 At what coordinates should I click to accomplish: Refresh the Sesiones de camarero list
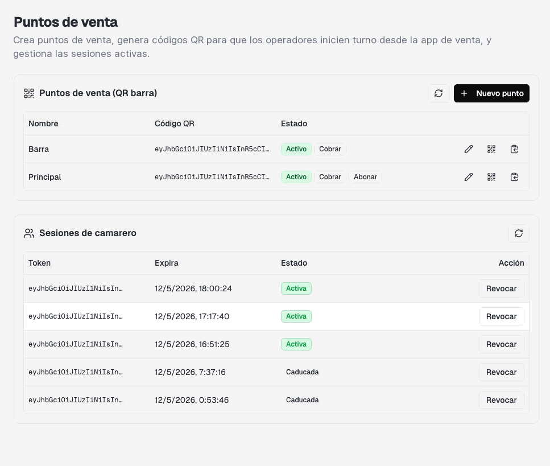(518, 233)
